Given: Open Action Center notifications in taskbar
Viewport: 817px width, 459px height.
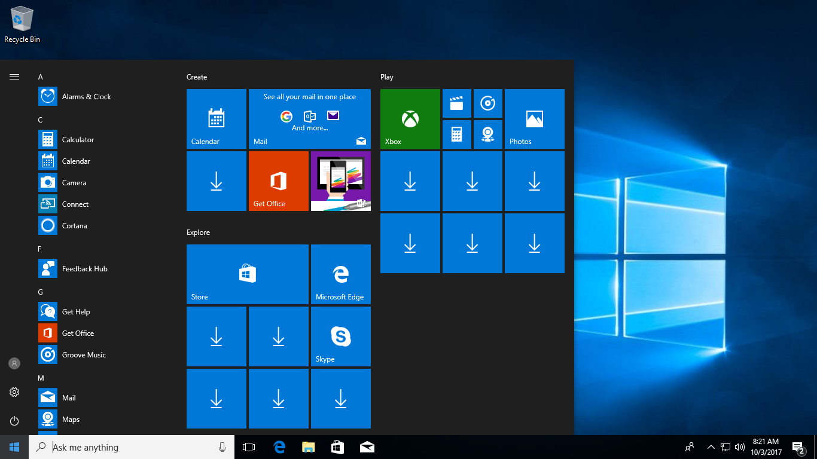Looking at the screenshot, I should pos(797,447).
